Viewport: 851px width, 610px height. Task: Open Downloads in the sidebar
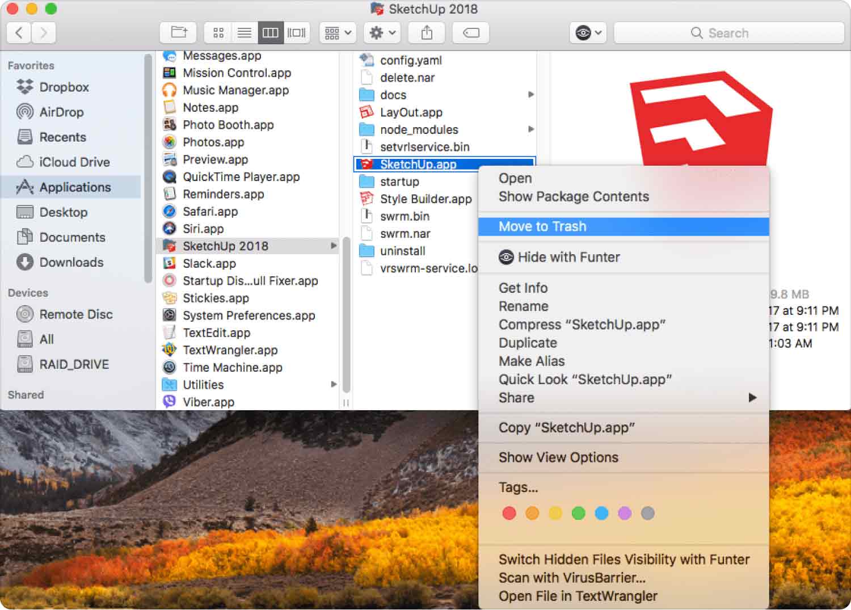(71, 262)
